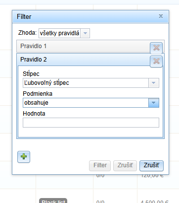Open the Podmienka dropdown arrow
The width and height of the screenshot is (179, 203).
click(154, 103)
